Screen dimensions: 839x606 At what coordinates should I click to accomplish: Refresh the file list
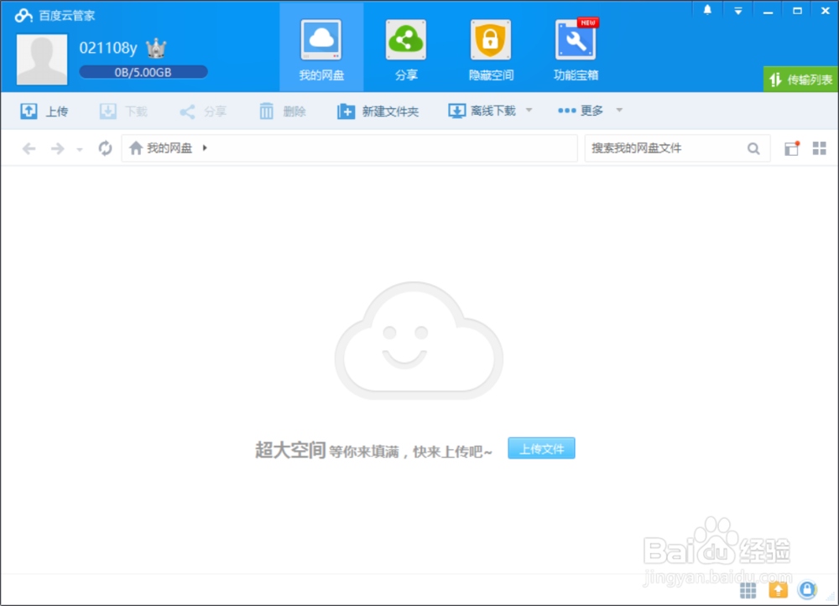click(x=105, y=148)
